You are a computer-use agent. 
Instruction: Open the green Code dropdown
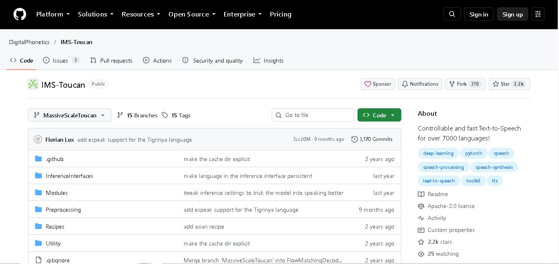[379, 115]
